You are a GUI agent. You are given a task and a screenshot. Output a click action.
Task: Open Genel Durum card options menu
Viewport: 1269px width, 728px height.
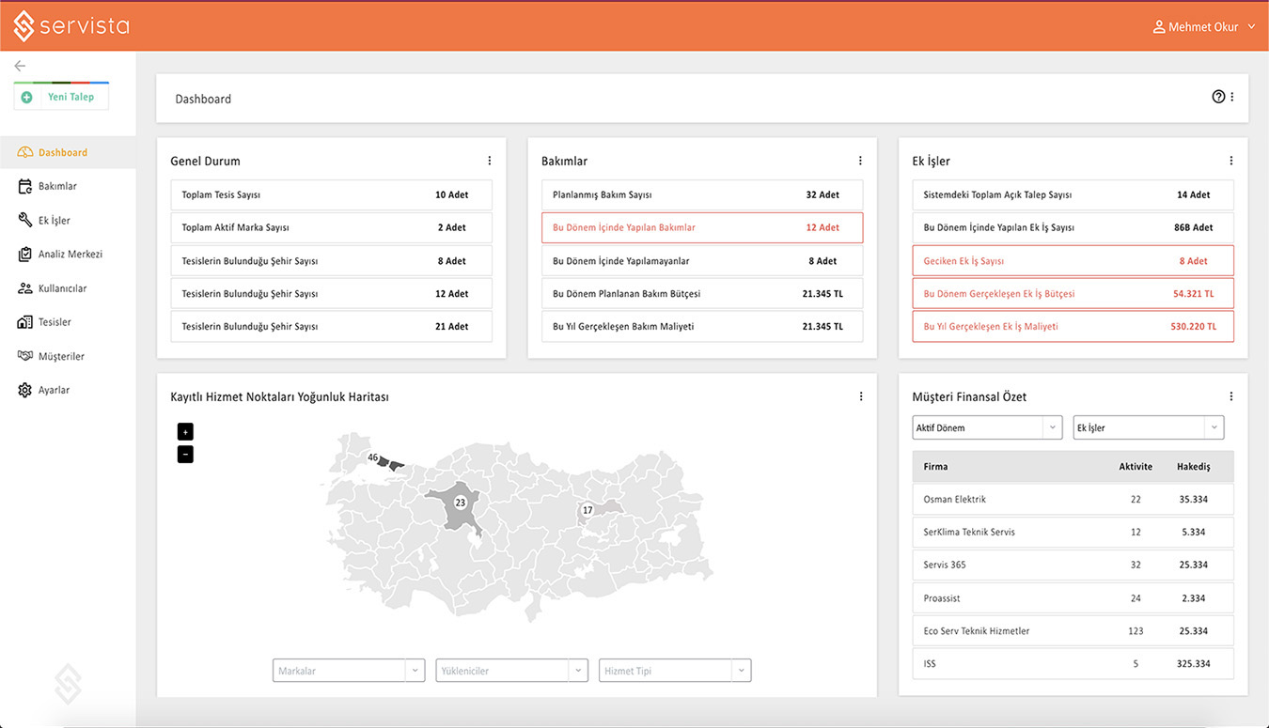pos(489,161)
